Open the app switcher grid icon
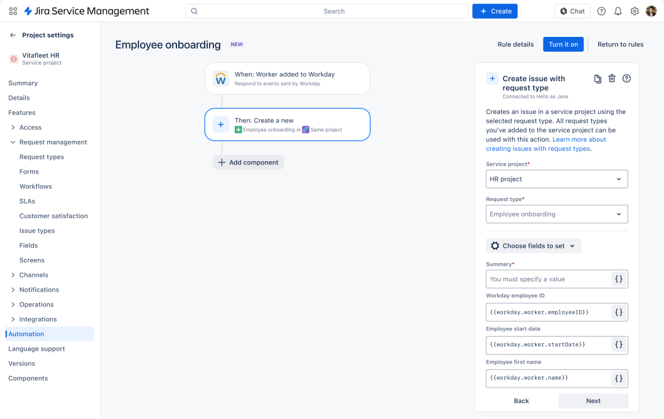This screenshot has height=419, width=664. coord(13,12)
